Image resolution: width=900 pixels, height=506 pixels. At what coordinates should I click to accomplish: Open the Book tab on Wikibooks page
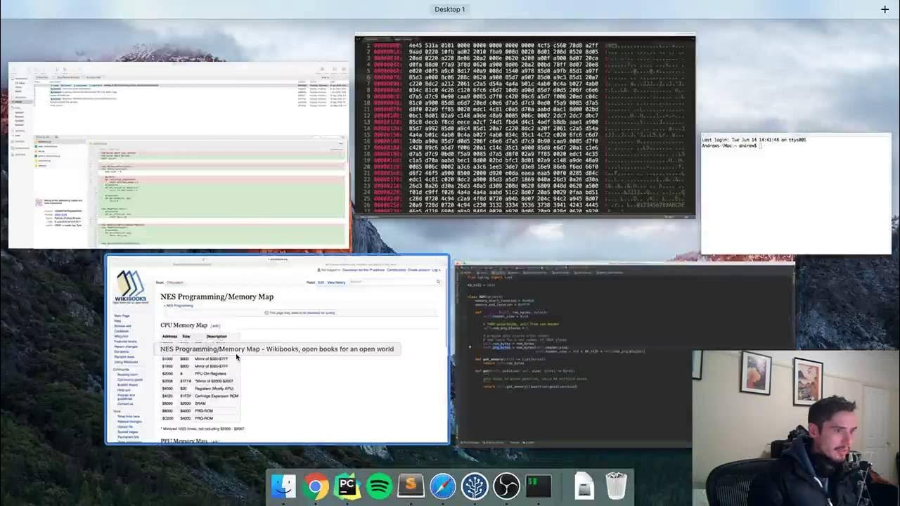[x=160, y=282]
